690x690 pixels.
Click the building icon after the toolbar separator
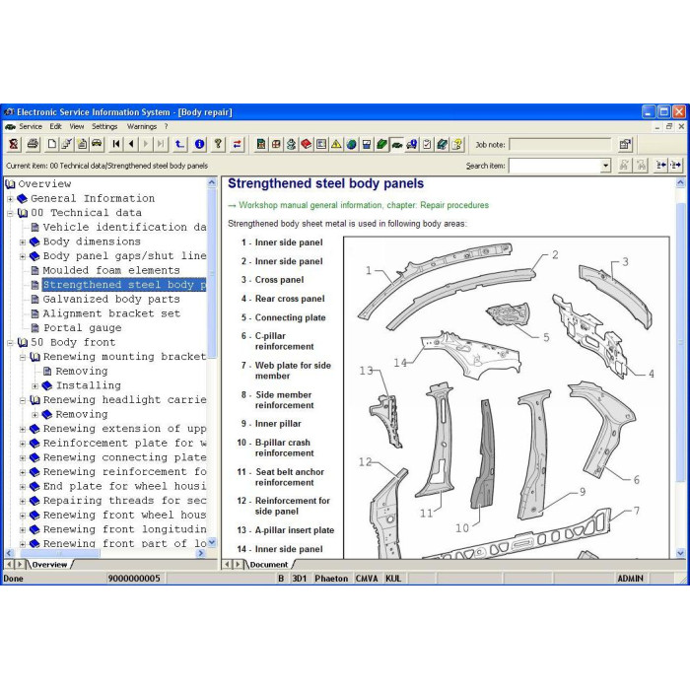point(261,144)
